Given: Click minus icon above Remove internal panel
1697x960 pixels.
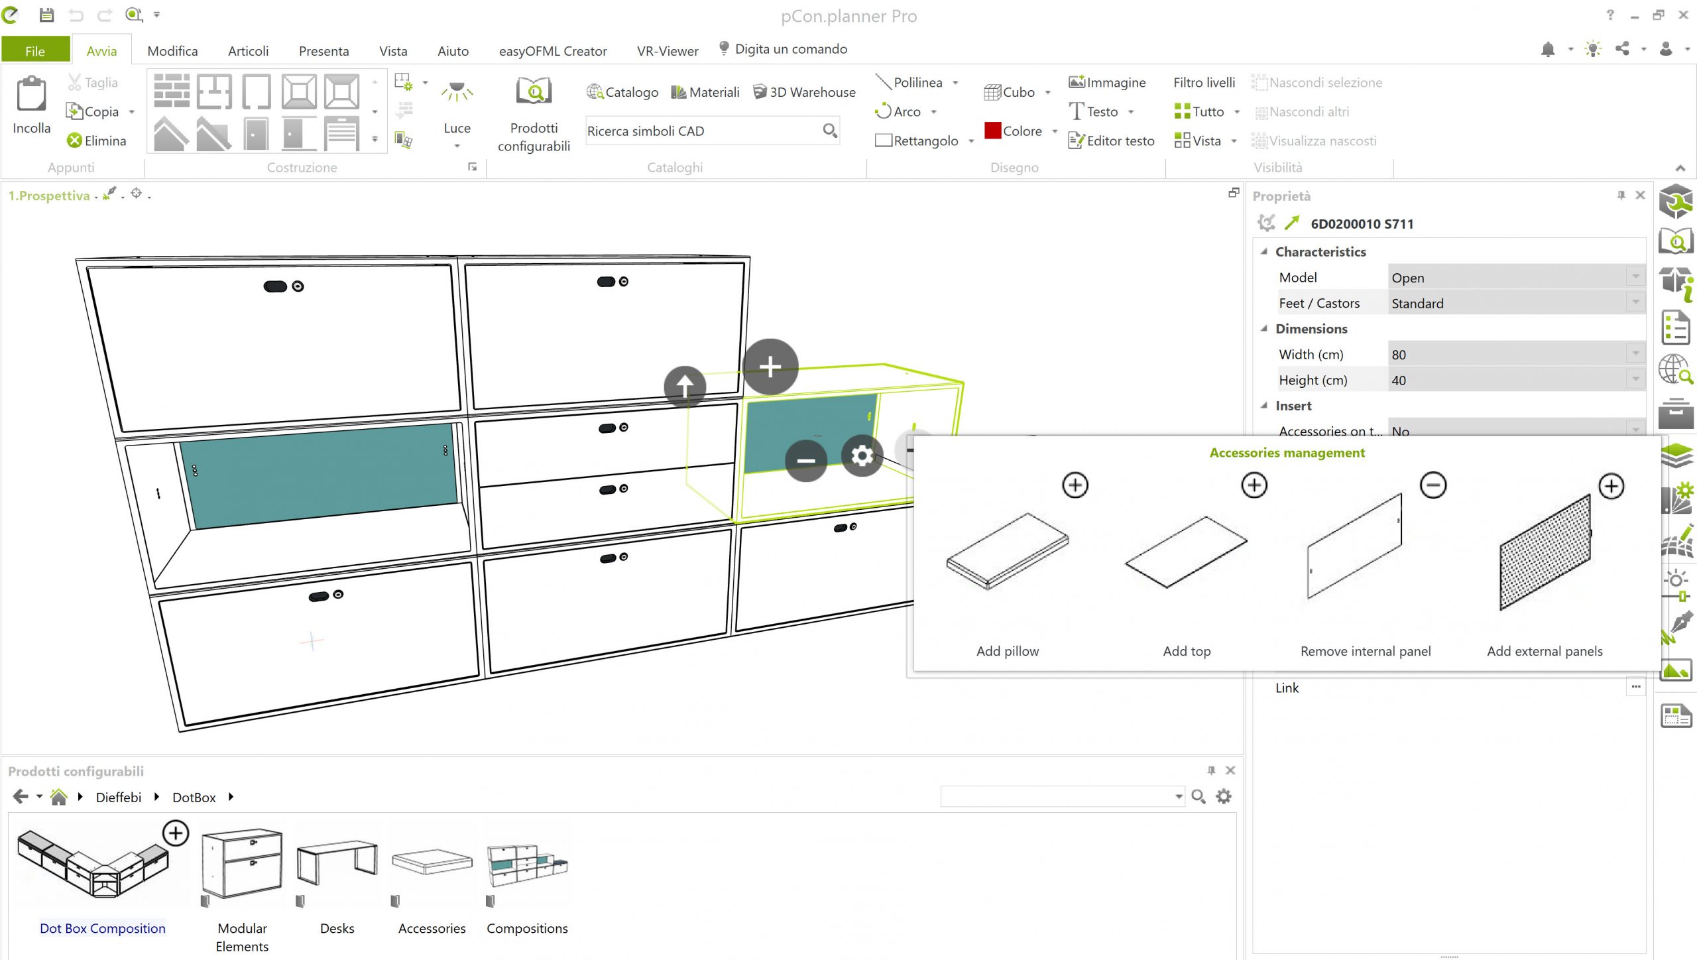Looking at the screenshot, I should 1433,485.
